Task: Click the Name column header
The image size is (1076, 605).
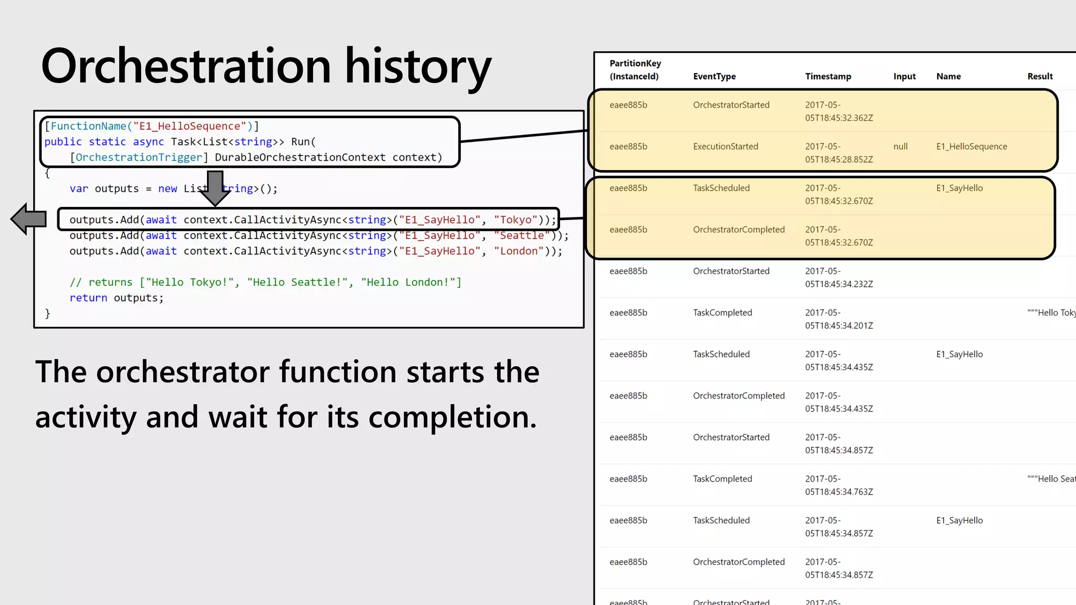Action: click(x=948, y=76)
